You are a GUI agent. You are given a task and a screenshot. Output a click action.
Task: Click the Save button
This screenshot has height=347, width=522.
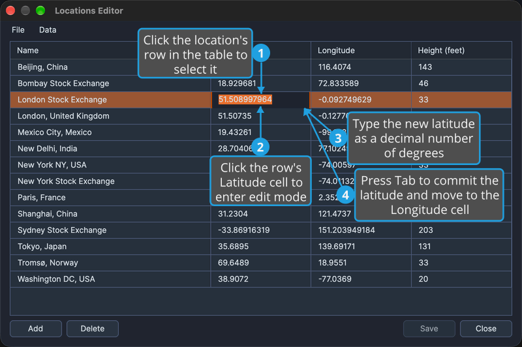[429, 329]
